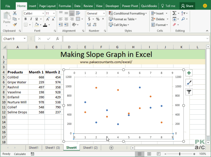Increase font size with large A

pyautogui.click(x=48, y=19)
